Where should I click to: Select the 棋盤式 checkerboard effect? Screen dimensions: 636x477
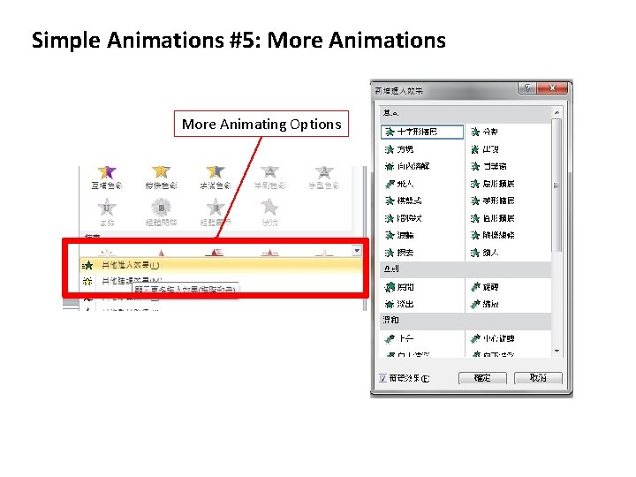tap(403, 201)
